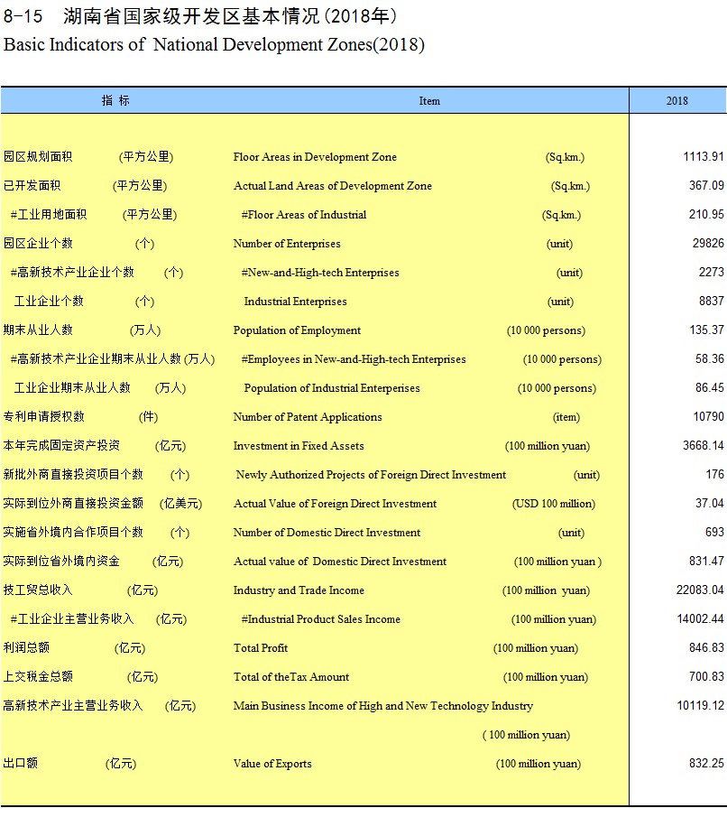Screen dimensions: 727x836
Task: Click the value 176
Action: pos(714,474)
